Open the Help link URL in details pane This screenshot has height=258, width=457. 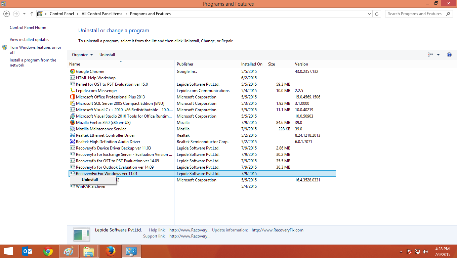tap(190, 230)
